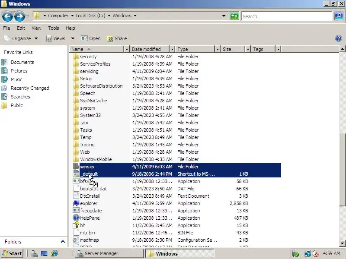Click in the Search input field
The image size is (346, 259).
(287, 16)
